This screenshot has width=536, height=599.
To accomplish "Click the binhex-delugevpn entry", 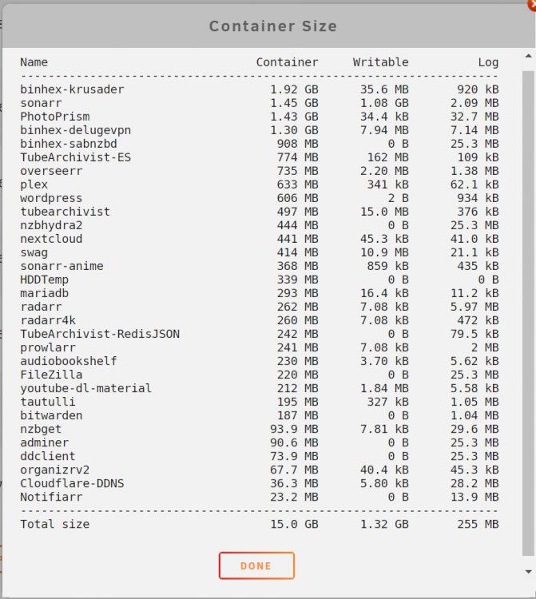I will [x=76, y=130].
